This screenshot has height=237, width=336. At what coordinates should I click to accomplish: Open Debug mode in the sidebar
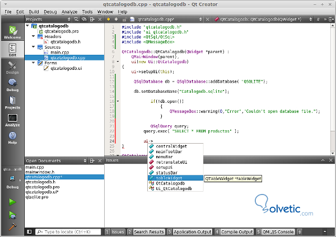[x=12, y=85]
